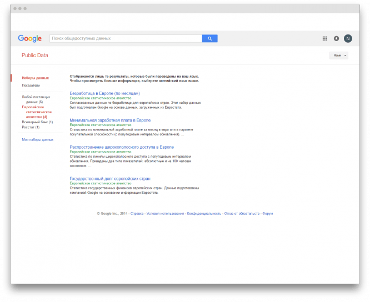The width and height of the screenshot is (370, 302).
Task: Open Минимальная заработная плата в Европе result
Action: [110, 120]
